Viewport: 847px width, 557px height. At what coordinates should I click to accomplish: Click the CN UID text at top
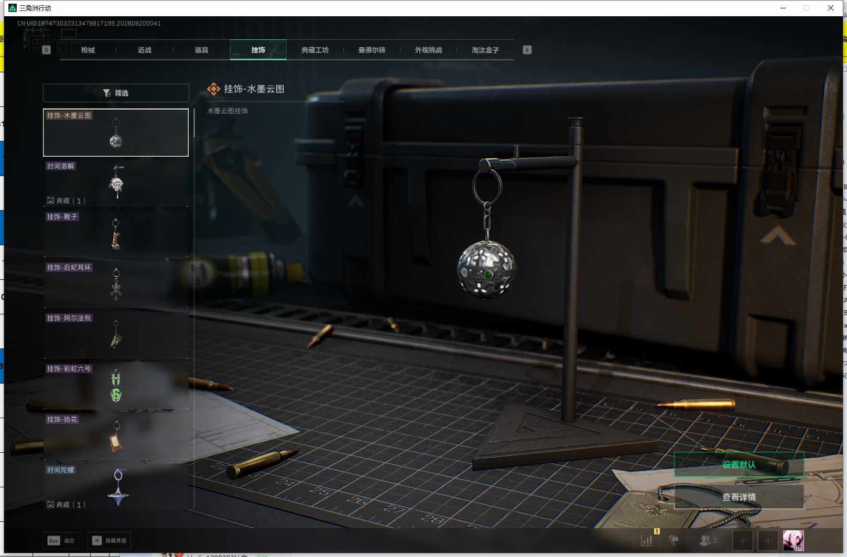(x=89, y=24)
